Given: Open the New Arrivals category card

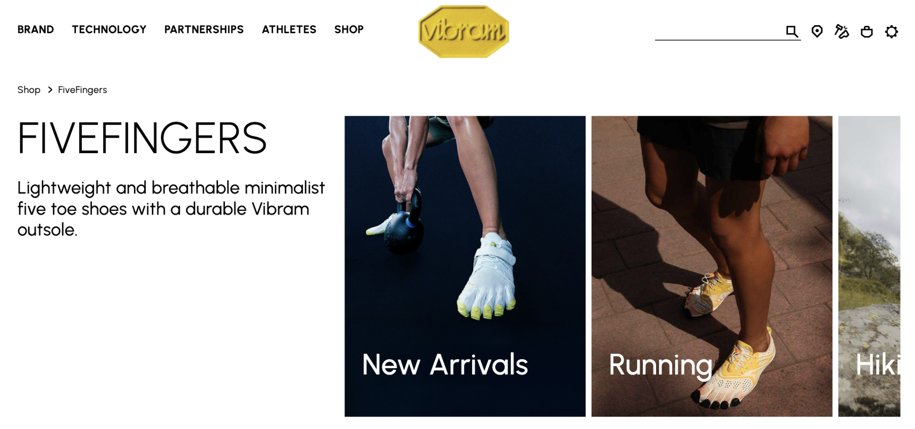Looking at the screenshot, I should click(x=465, y=266).
